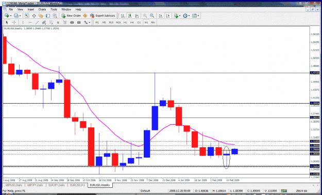The height and width of the screenshot is (195, 322).
Task: Click the Zoom Out magnifier
Action: [152, 16]
